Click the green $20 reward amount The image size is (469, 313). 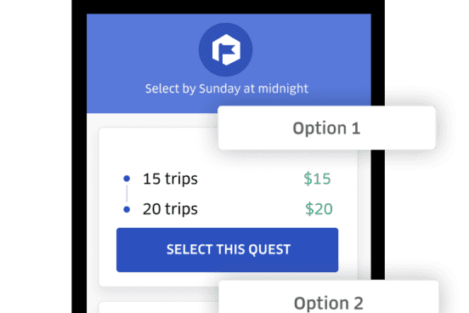(x=319, y=209)
